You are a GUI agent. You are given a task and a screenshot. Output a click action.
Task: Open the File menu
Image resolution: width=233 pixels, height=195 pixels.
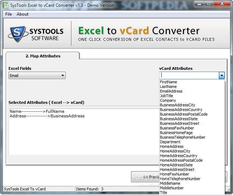(9, 14)
